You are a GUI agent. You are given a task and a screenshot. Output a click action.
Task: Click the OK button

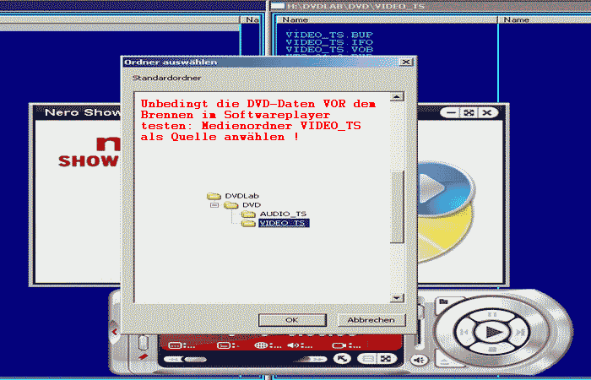tap(291, 320)
